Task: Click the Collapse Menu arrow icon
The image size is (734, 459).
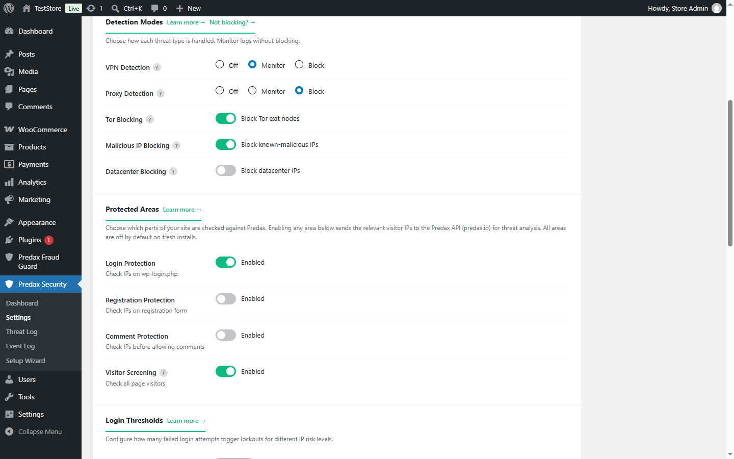Action: tap(9, 431)
